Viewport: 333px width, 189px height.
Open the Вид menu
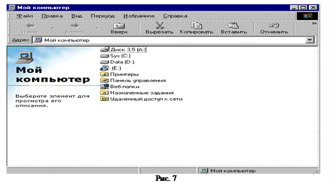pyautogui.click(x=77, y=16)
